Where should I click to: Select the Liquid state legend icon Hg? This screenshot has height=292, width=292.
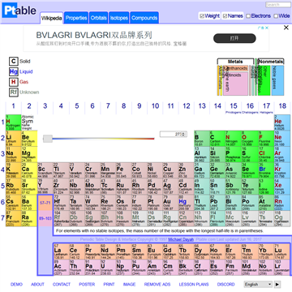point(14,71)
